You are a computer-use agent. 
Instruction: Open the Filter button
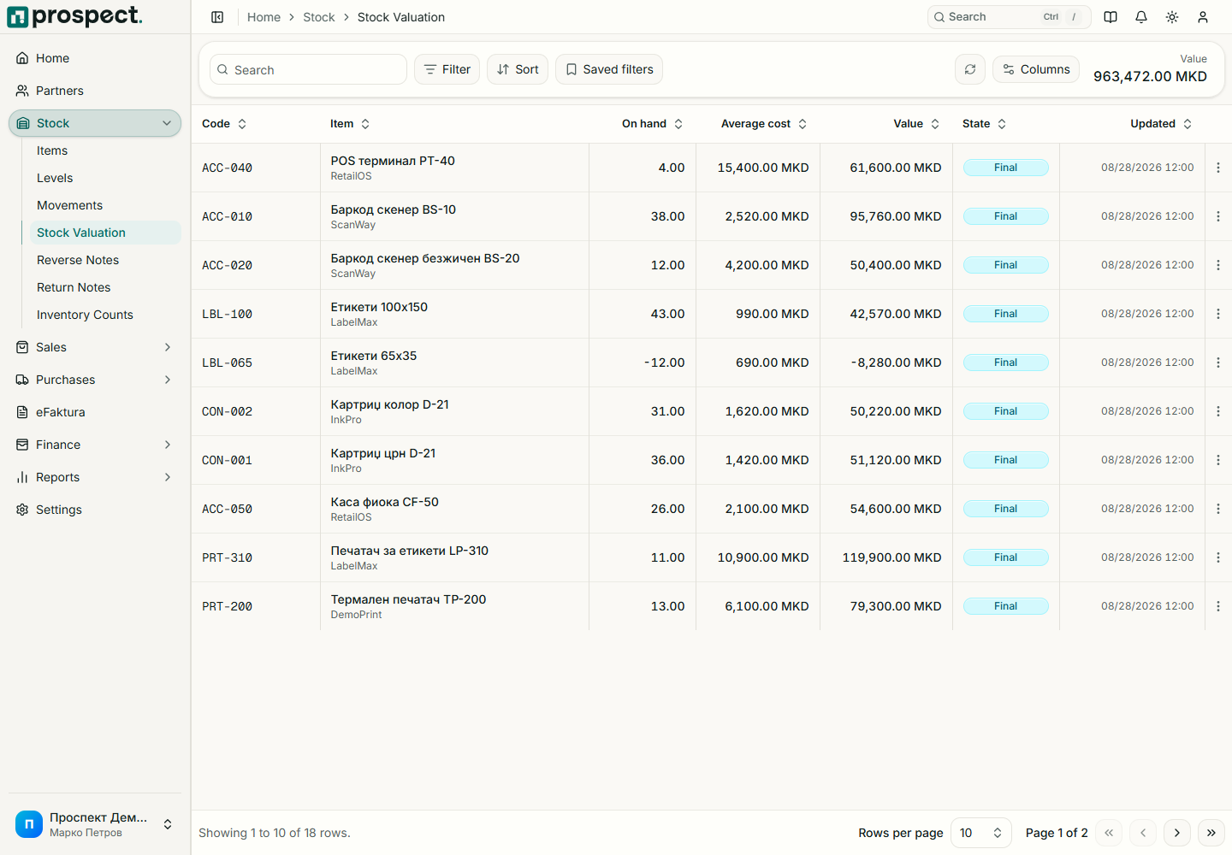[x=447, y=69]
